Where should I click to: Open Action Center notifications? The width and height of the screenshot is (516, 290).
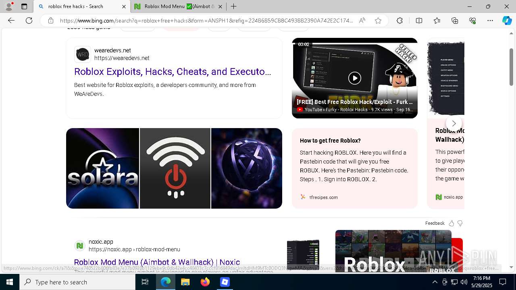pyautogui.click(x=503, y=282)
